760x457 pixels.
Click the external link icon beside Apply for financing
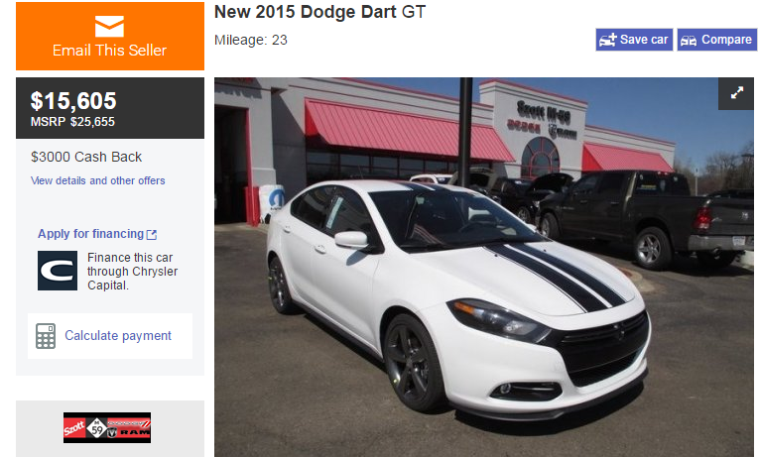[152, 235]
